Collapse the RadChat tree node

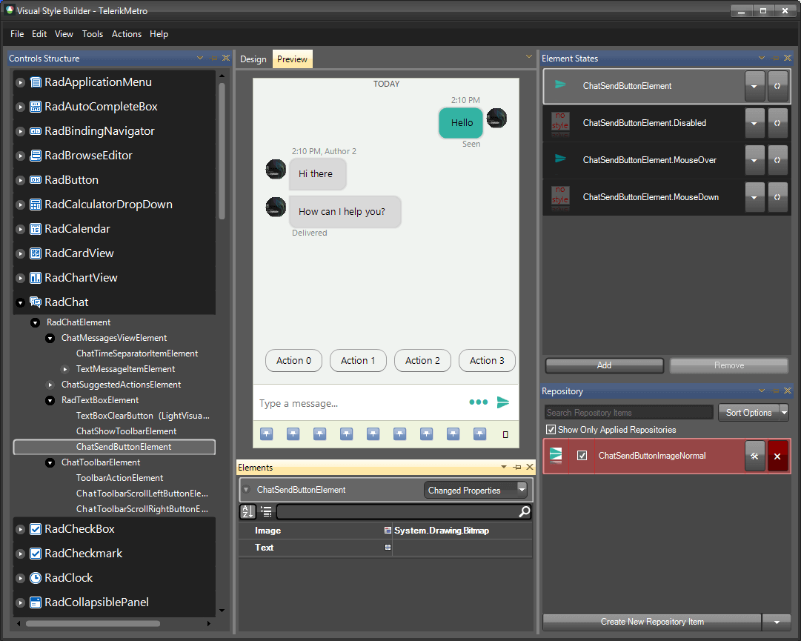tap(19, 302)
